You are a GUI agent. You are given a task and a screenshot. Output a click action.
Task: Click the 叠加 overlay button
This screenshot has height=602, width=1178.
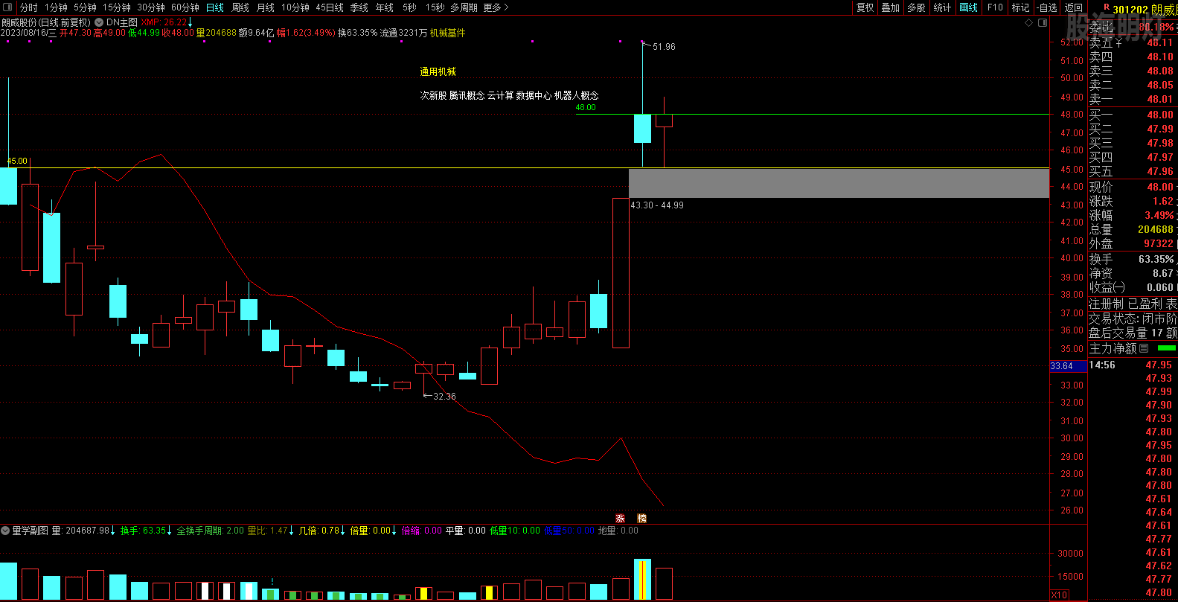click(x=891, y=7)
